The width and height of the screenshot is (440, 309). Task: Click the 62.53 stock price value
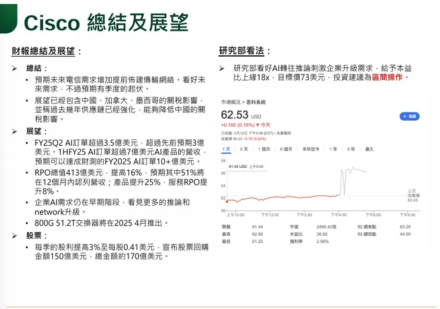[x=235, y=115]
